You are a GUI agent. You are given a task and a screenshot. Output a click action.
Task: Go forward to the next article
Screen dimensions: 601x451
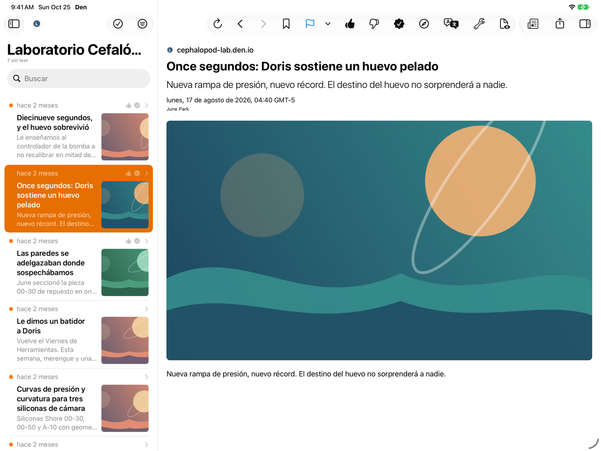click(x=263, y=24)
